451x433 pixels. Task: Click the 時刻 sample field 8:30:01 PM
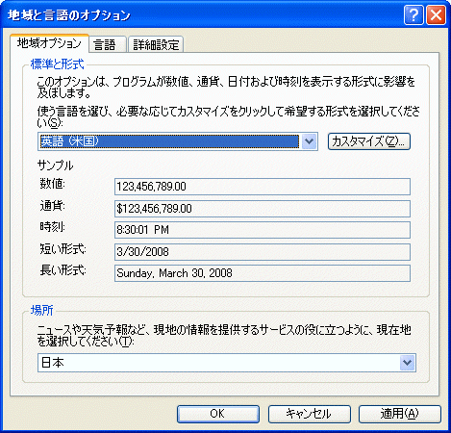pos(263,230)
